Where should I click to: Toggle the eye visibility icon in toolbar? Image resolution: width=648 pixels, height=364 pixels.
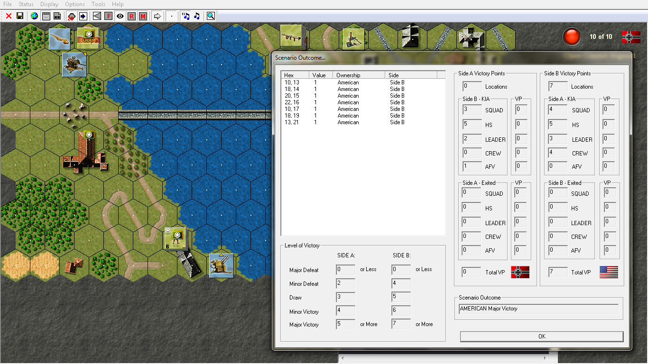[x=120, y=16]
